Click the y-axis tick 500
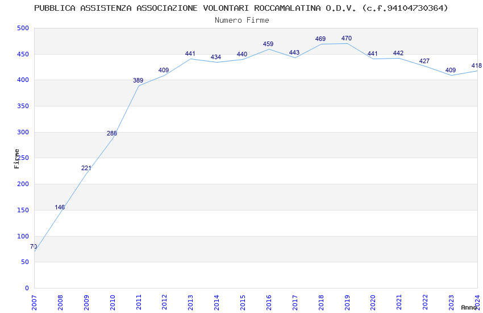Screen dimensions: 483x313 click(23, 28)
